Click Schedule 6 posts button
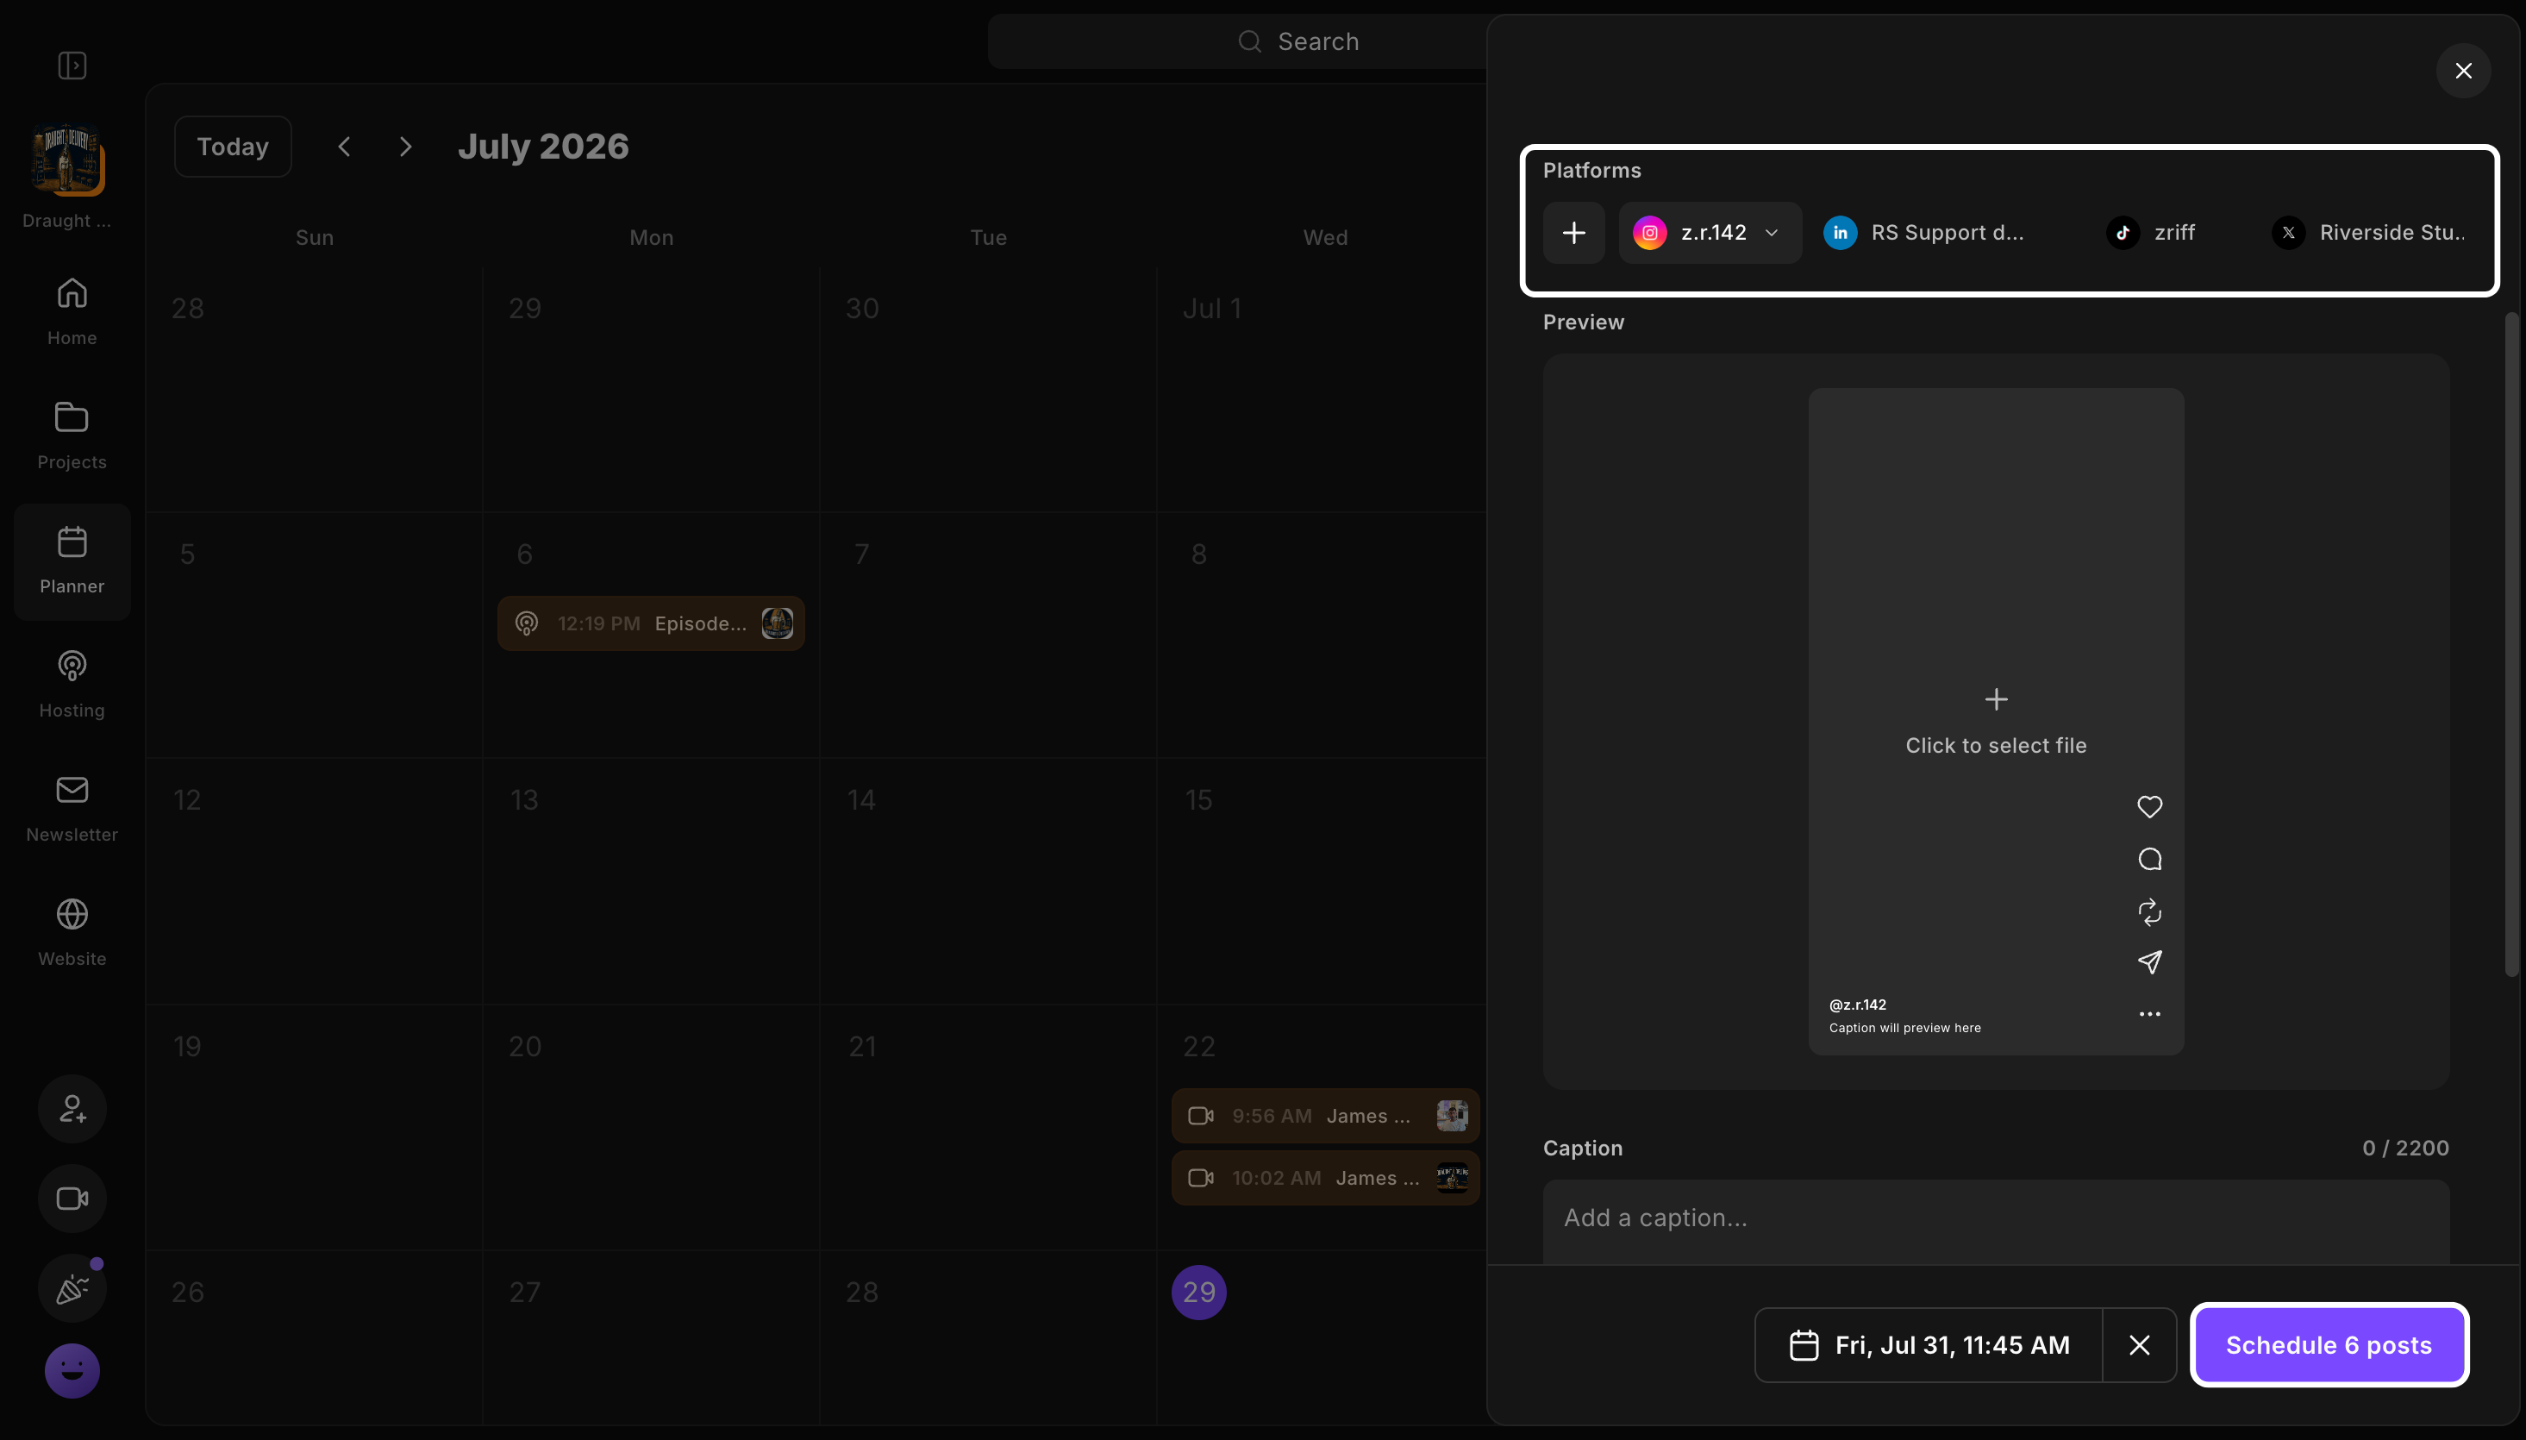The height and width of the screenshot is (1440, 2526). [2329, 1345]
